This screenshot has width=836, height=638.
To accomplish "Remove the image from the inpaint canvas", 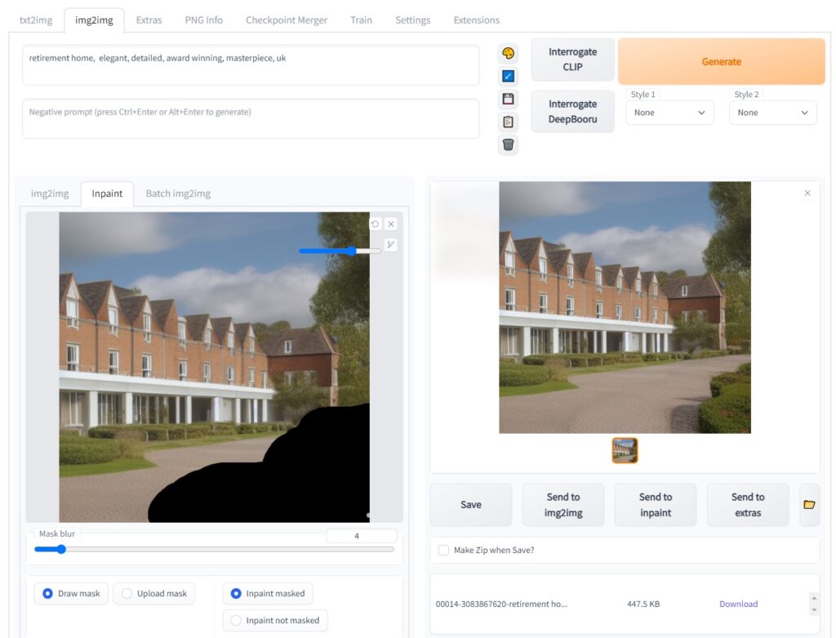I will [x=391, y=224].
